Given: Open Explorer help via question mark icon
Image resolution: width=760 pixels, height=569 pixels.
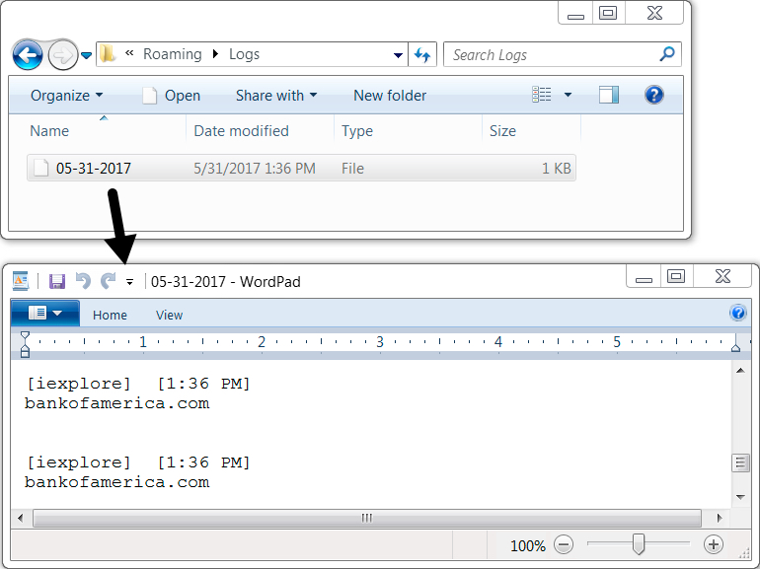Looking at the screenshot, I should point(653,95).
